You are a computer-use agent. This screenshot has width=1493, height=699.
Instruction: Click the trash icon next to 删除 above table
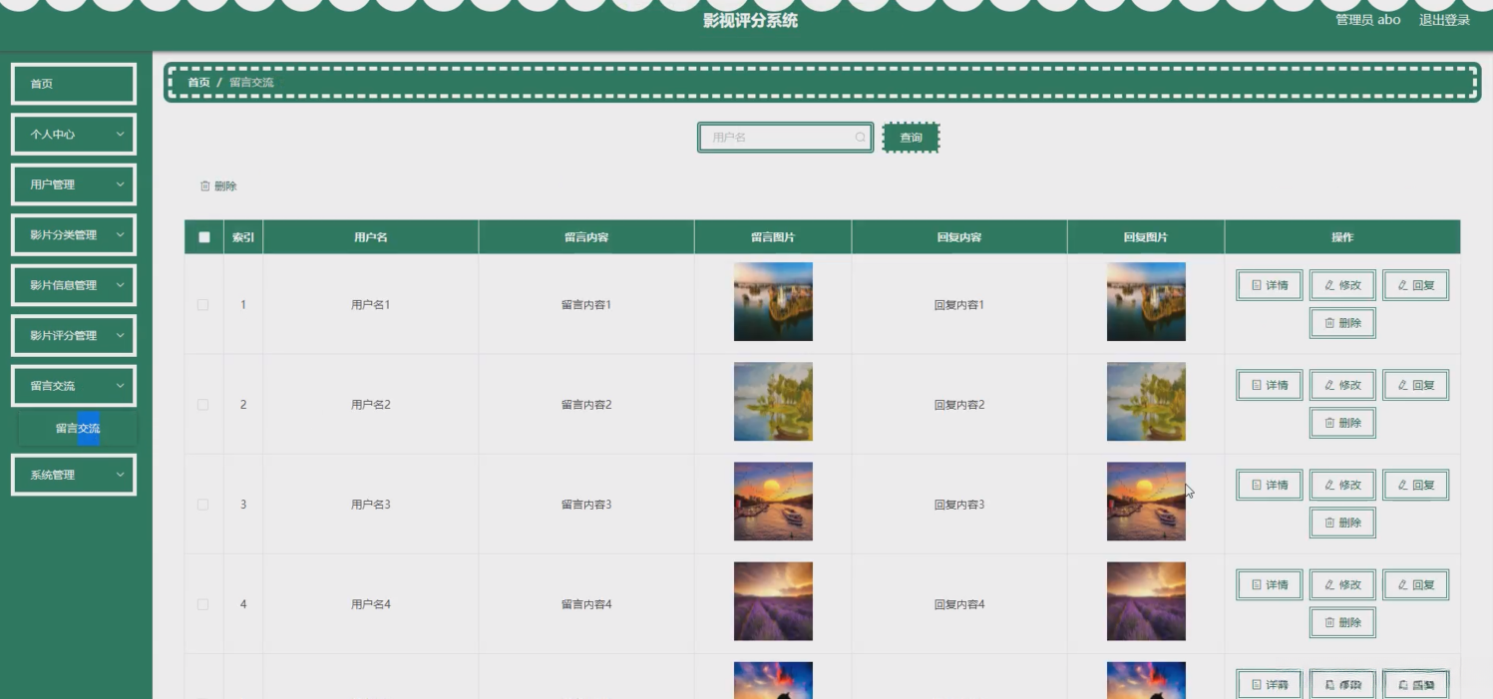click(205, 186)
